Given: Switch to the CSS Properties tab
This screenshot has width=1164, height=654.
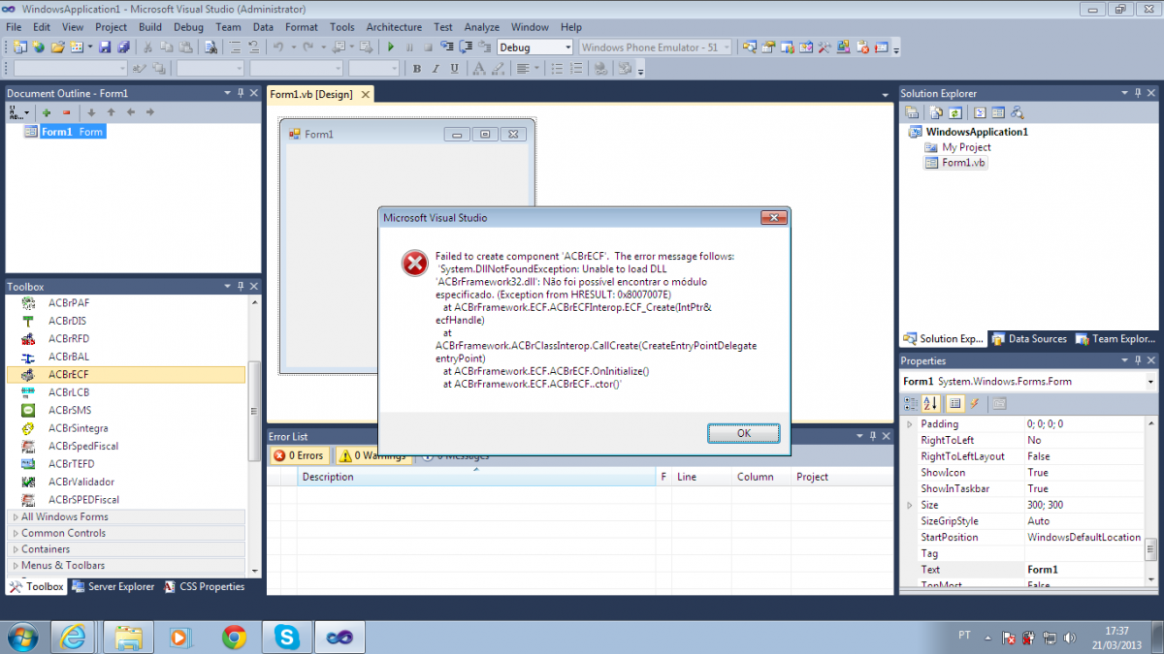Looking at the screenshot, I should coord(204,586).
